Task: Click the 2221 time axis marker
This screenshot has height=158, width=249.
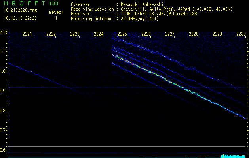Action: [27, 34]
